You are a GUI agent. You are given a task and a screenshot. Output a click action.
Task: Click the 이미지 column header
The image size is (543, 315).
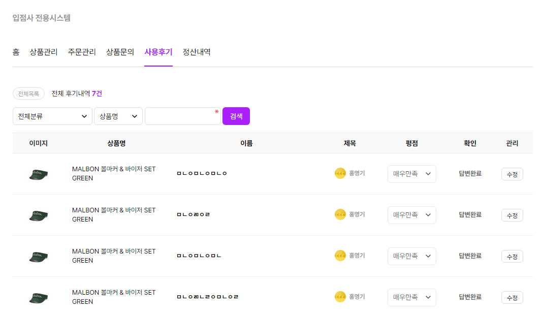39,143
